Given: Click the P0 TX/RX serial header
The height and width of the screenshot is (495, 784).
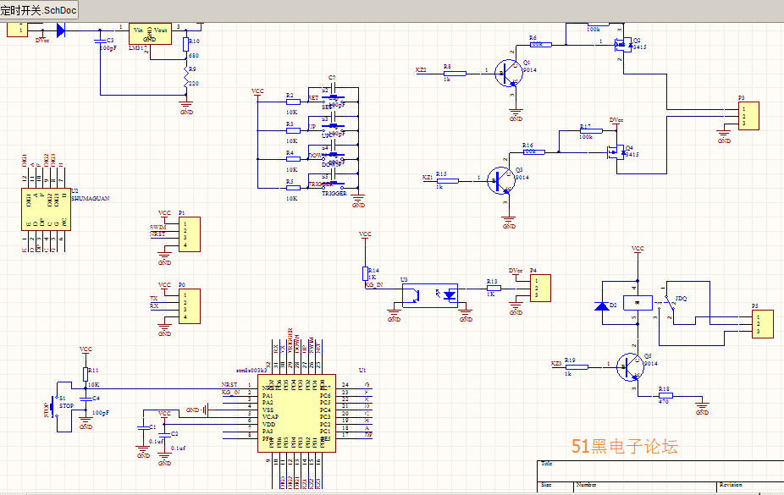Looking at the screenshot, I should [189, 306].
